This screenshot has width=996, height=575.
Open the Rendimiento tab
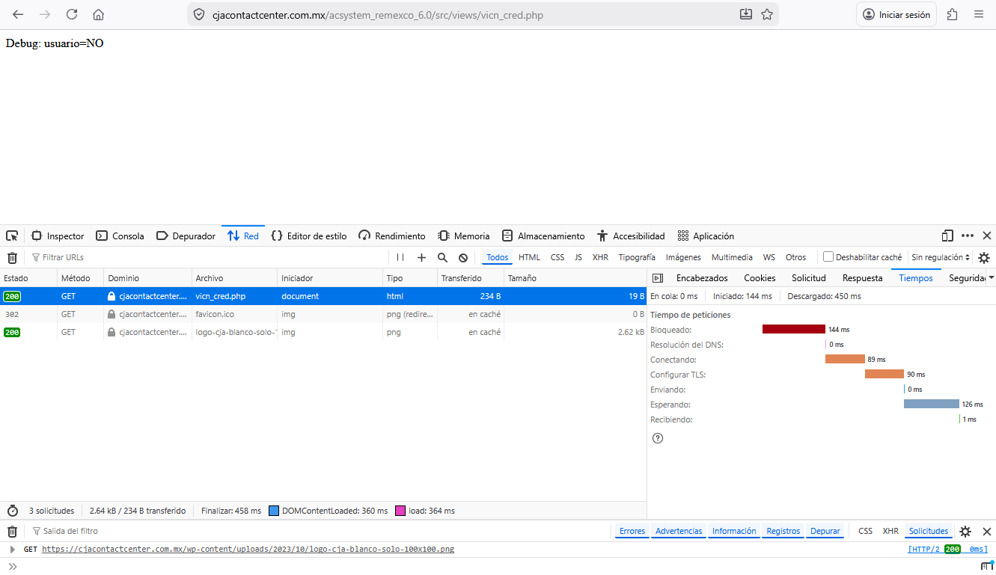coord(392,236)
